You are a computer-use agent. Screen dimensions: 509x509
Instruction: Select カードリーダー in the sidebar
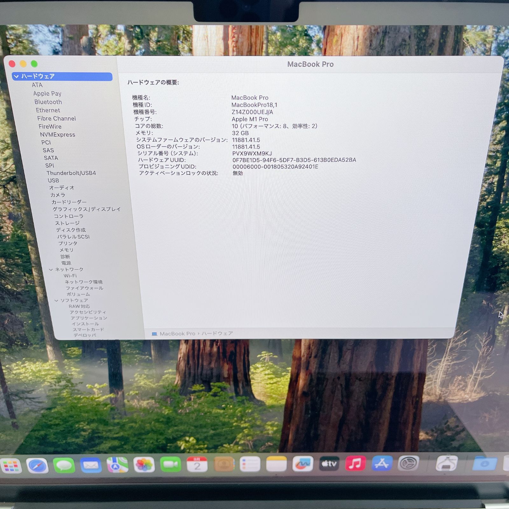pos(69,202)
